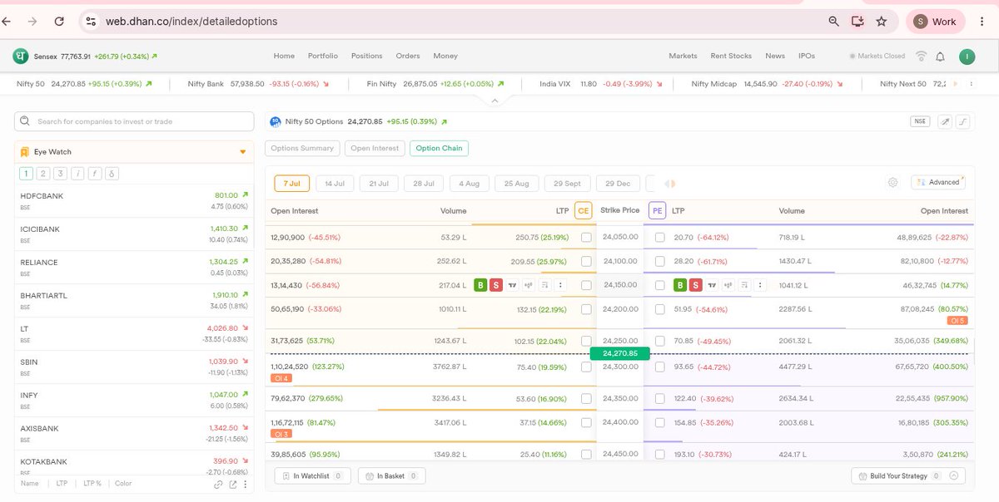Tick the 24,450 put checkbox
Screen dimensions: 999x502
[660, 455]
